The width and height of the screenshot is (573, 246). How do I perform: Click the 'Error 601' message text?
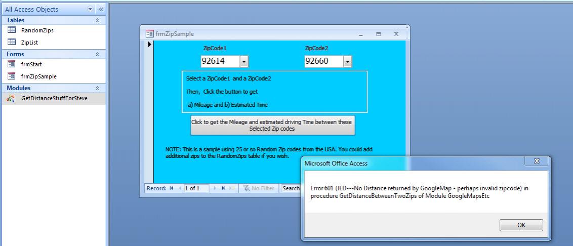point(420,192)
